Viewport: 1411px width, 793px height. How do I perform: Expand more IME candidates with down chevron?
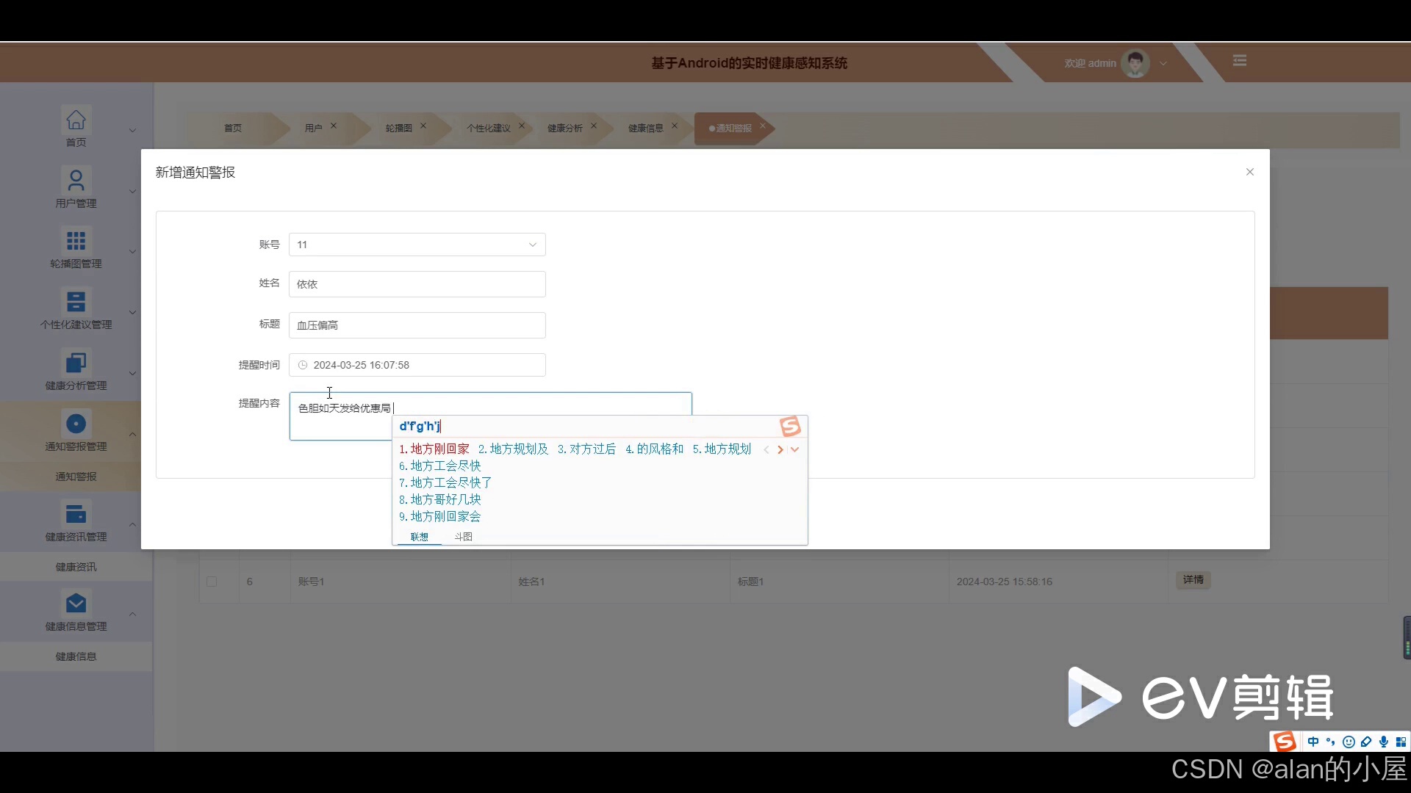pyautogui.click(x=794, y=449)
